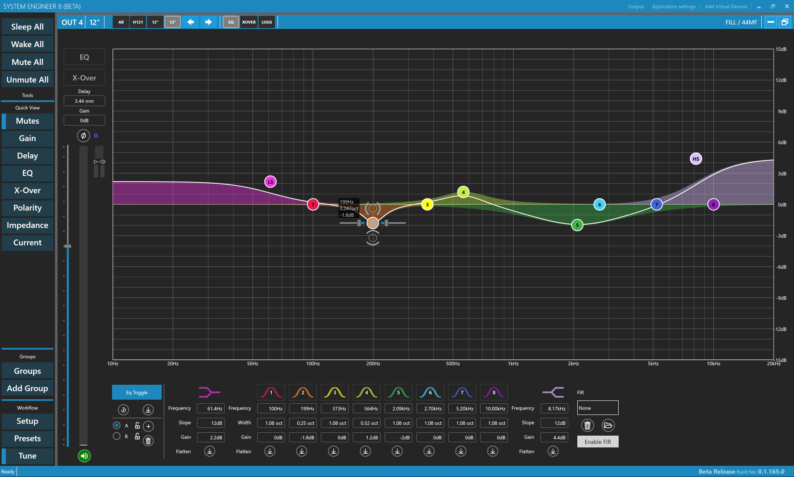Select EQ preset B radio button

coord(117,436)
